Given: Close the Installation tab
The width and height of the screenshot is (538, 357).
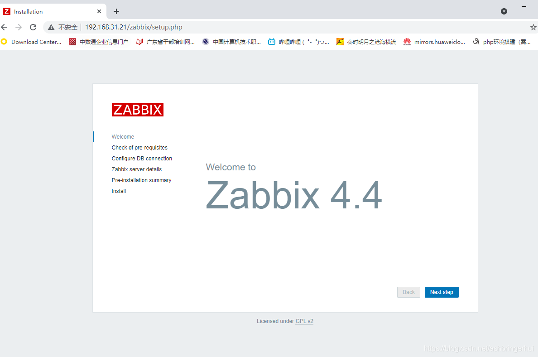Looking at the screenshot, I should coord(99,11).
